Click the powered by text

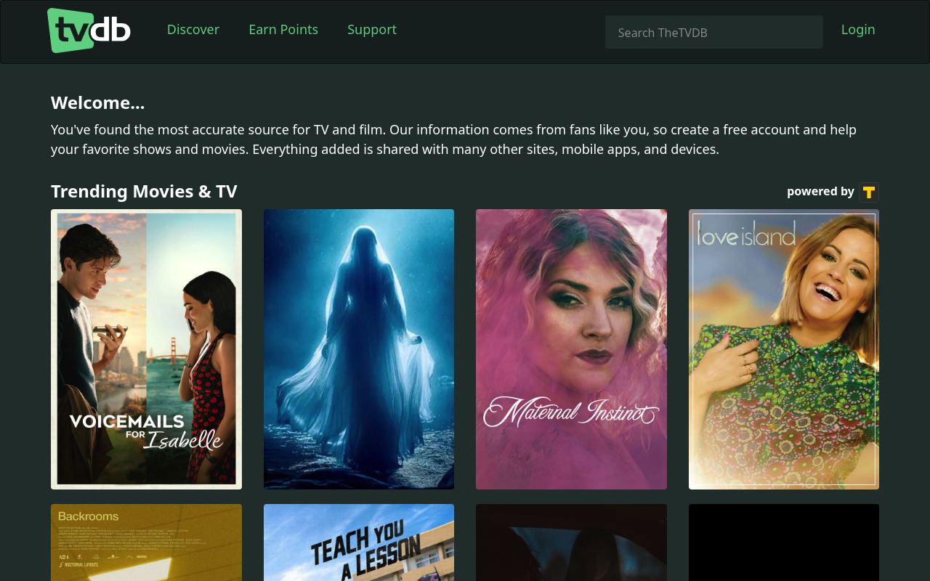point(820,192)
